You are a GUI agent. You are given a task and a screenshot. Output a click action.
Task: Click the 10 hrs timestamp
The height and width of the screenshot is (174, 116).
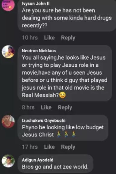tap(30, 38)
